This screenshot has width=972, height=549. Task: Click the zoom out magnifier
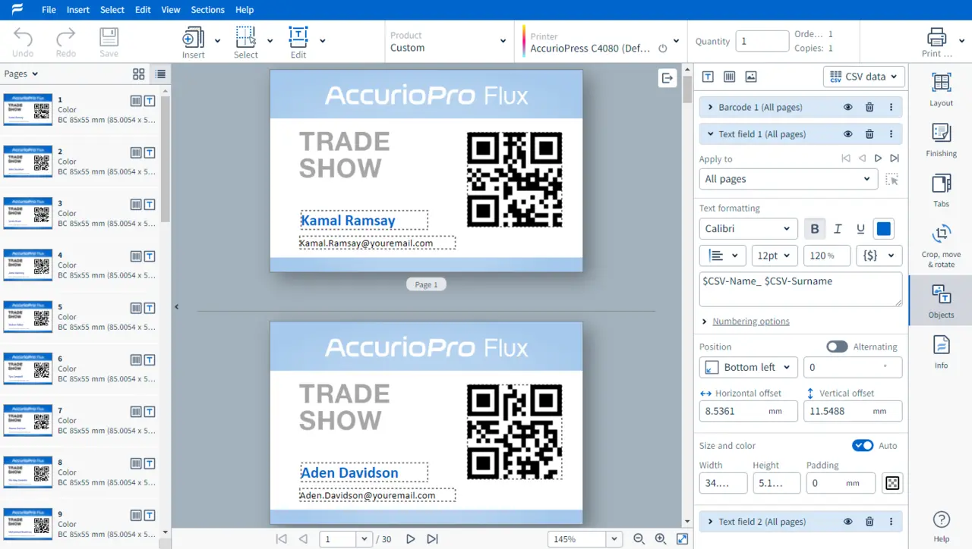[x=639, y=539]
